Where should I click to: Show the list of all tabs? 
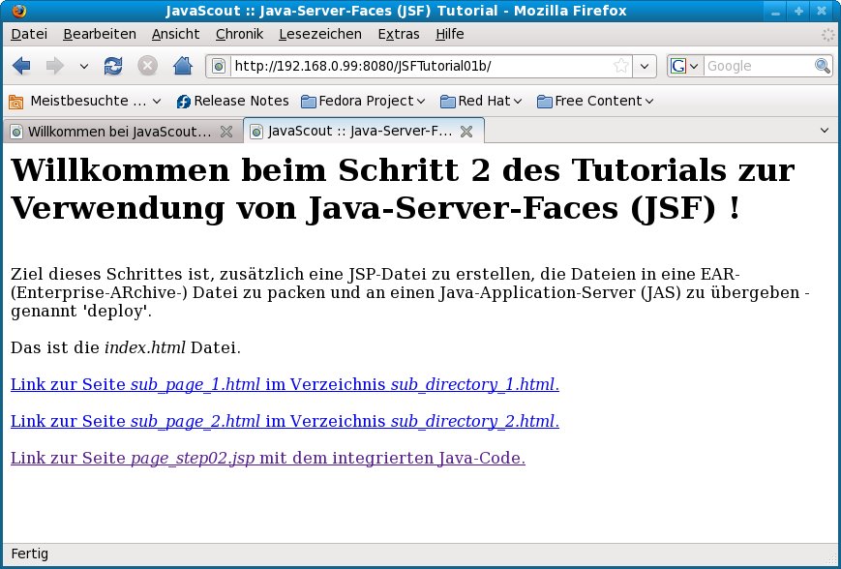[x=825, y=130]
